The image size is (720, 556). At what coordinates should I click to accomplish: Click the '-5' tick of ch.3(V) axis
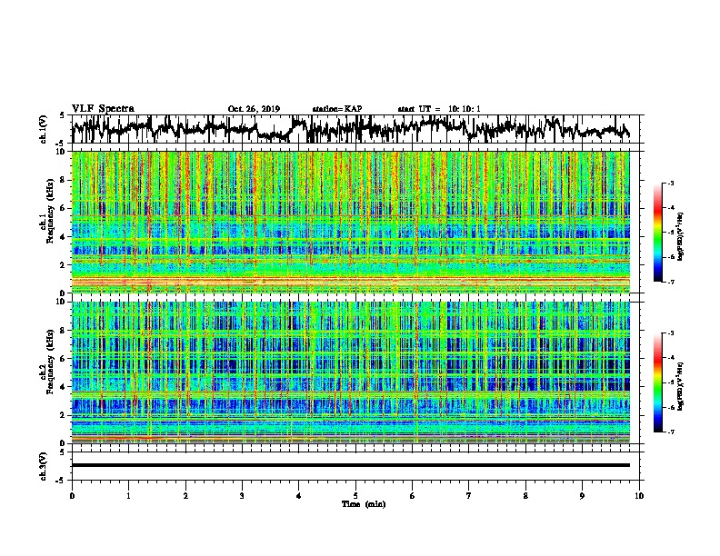click(62, 481)
